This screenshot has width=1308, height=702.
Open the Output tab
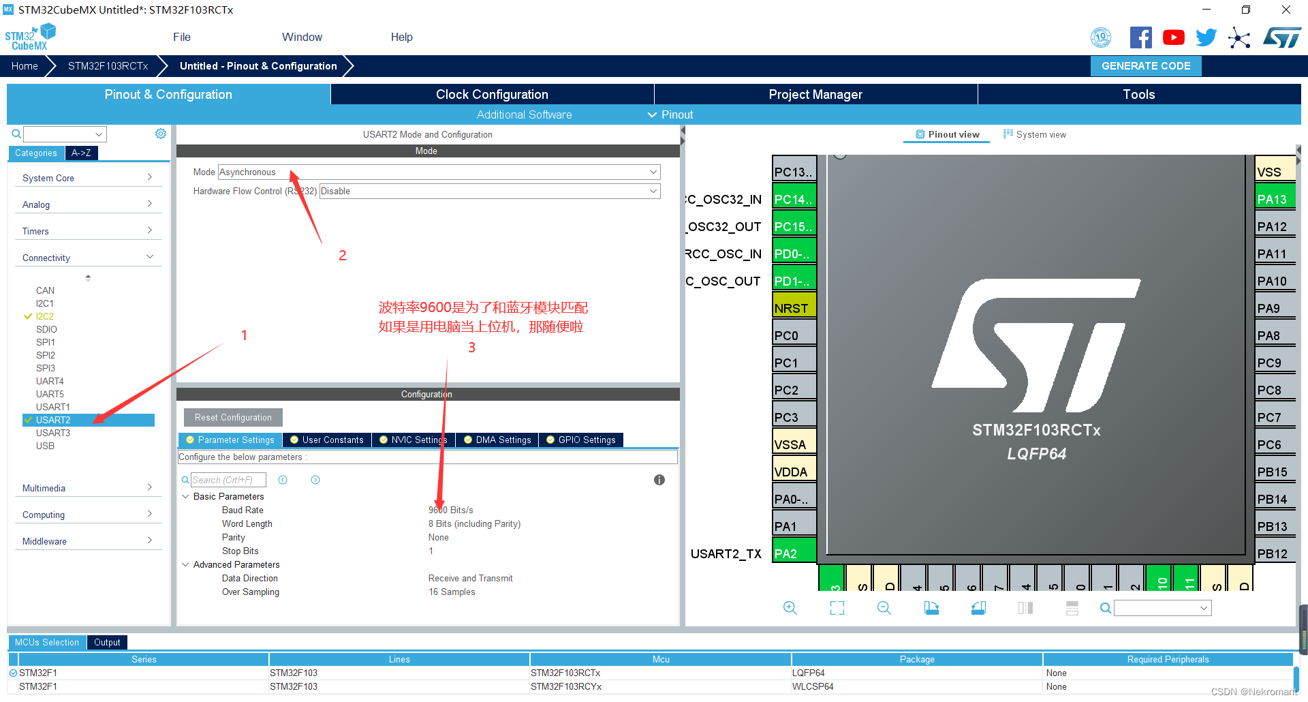point(107,642)
